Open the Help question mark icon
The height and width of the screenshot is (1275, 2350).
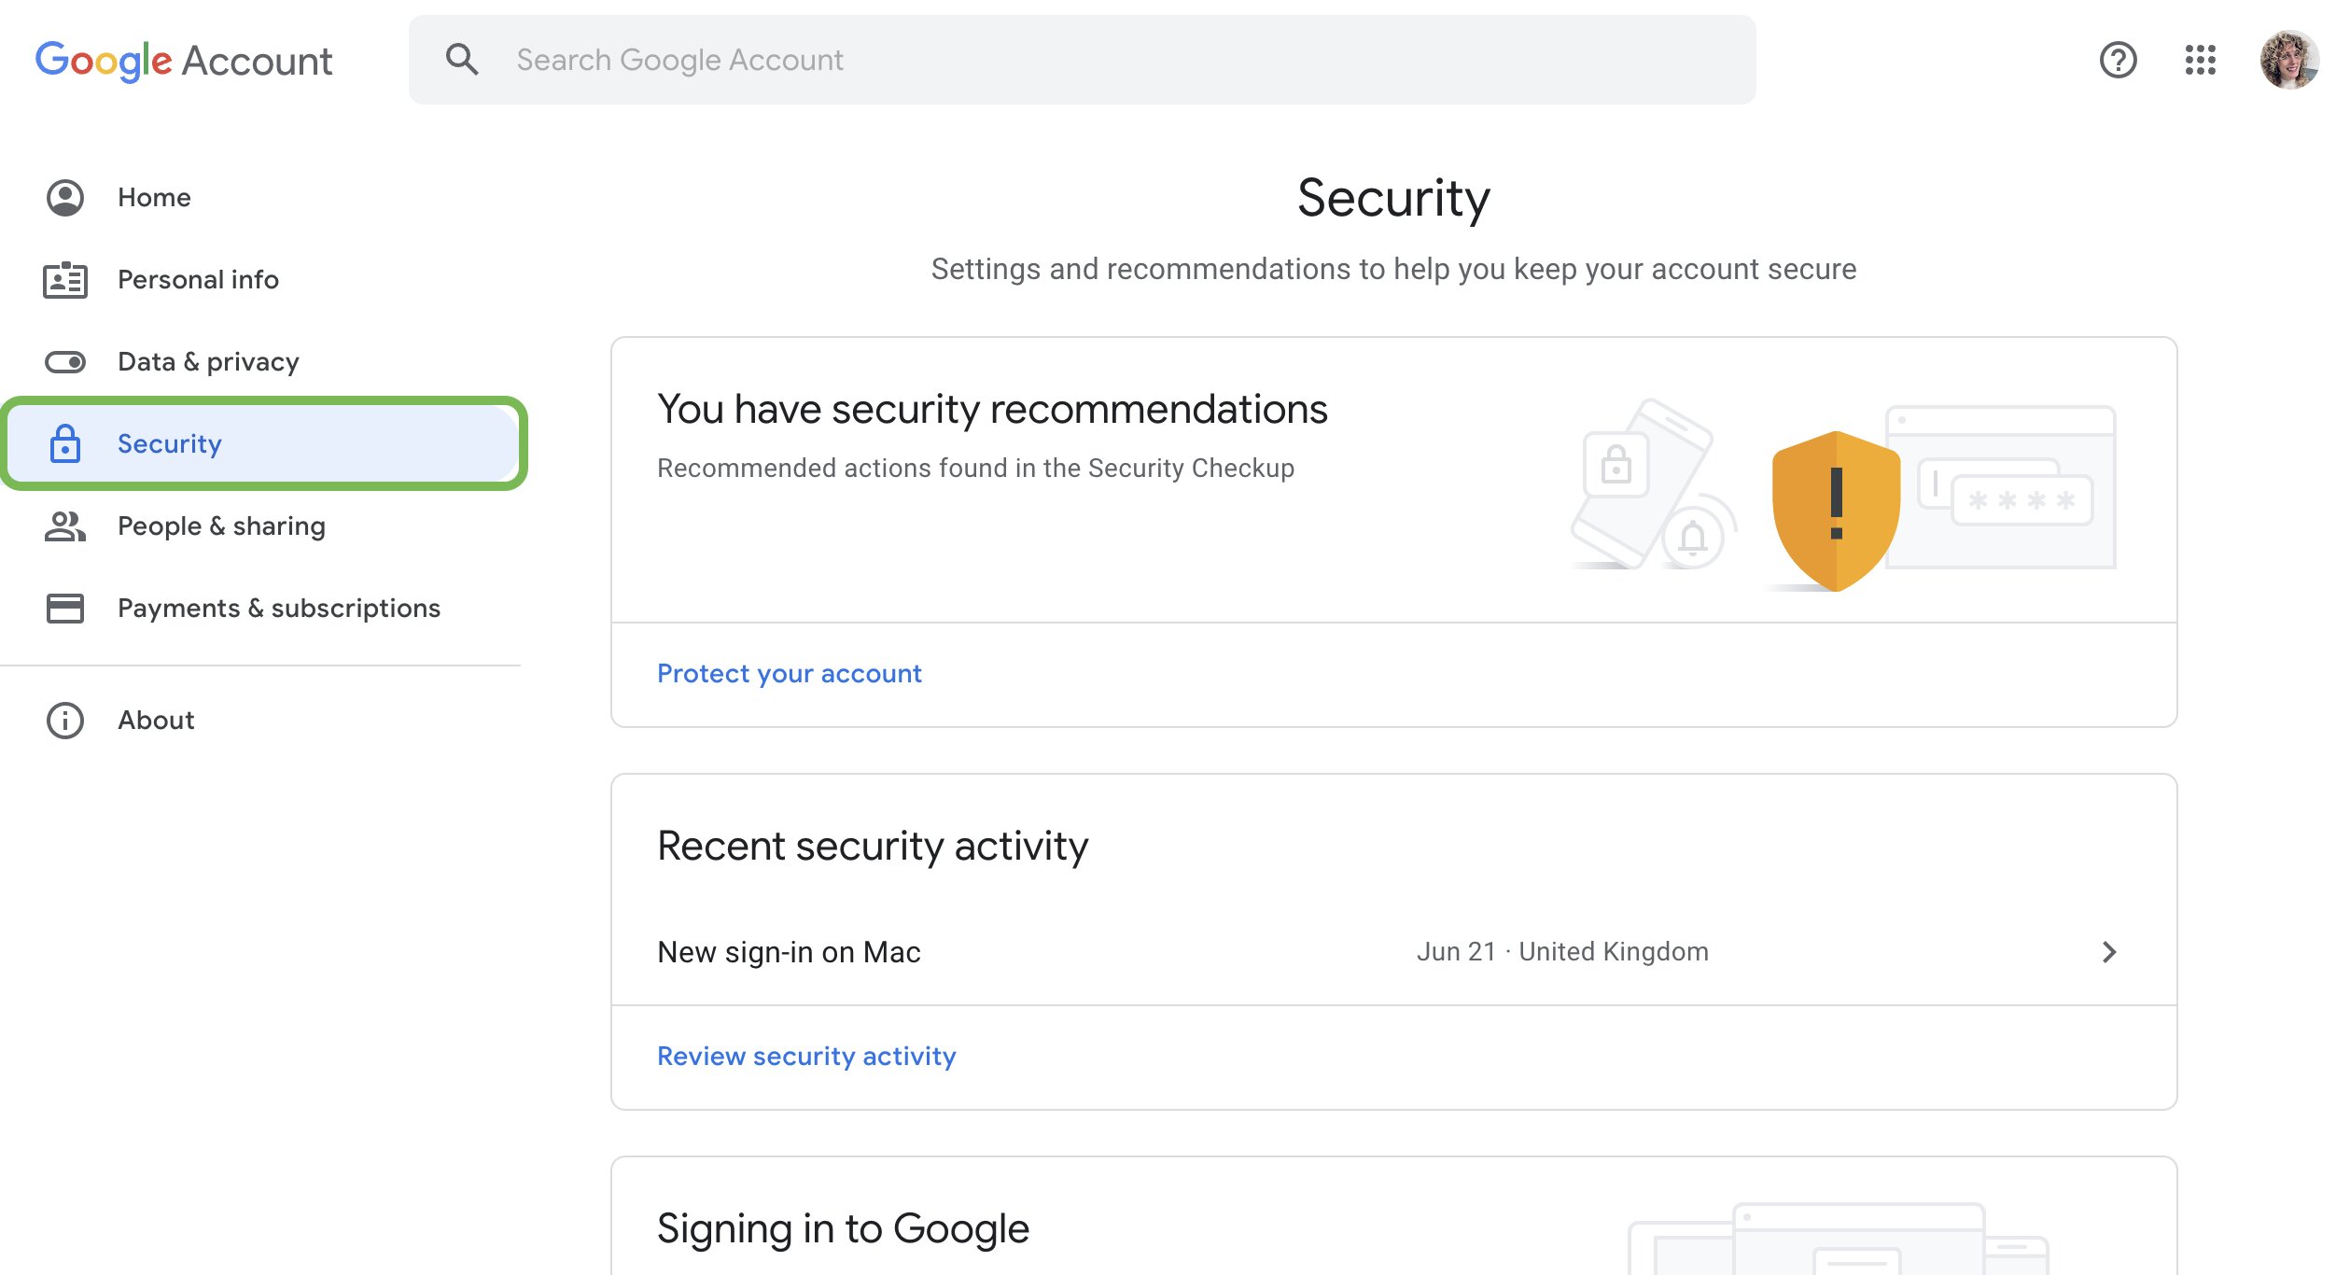2118,60
